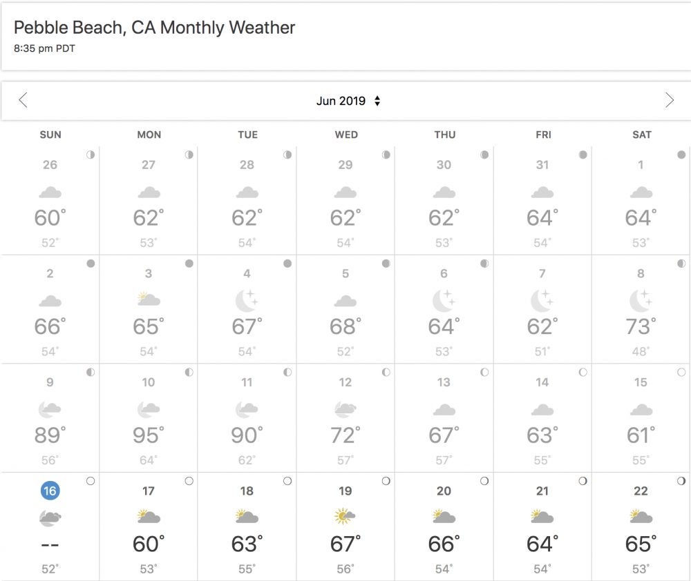The width and height of the screenshot is (691, 581).
Task: Click the clear night icon on June 4
Action: point(247,300)
